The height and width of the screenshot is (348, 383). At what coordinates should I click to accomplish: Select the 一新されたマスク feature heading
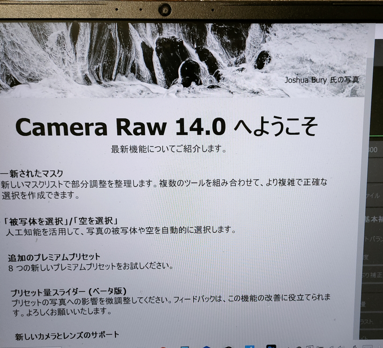tap(32, 173)
